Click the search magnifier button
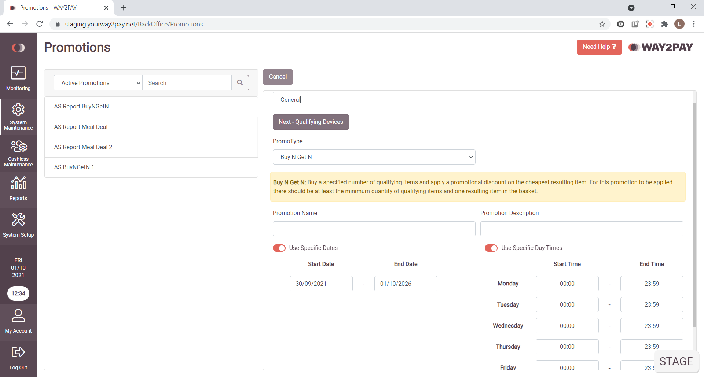 [x=240, y=83]
